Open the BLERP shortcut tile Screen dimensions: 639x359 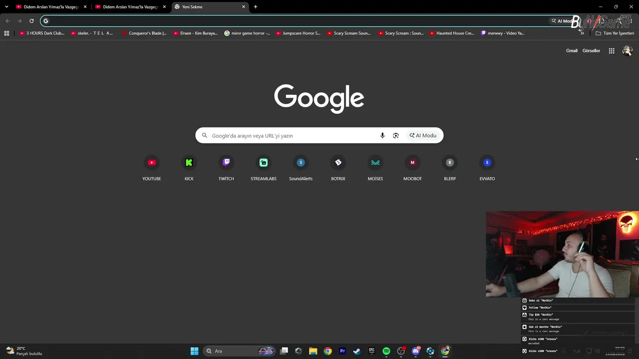pyautogui.click(x=450, y=169)
